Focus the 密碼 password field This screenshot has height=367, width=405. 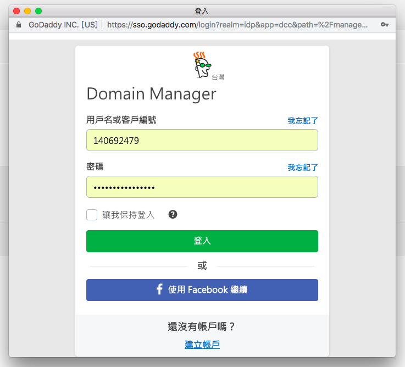[202, 187]
